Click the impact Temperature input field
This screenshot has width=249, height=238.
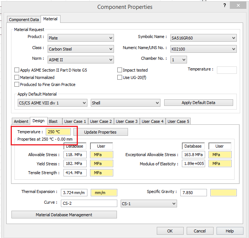[x=226, y=70]
